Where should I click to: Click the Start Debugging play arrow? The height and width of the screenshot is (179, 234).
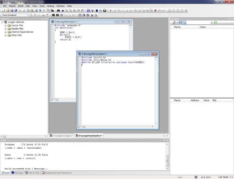pyautogui.click(x=111, y=11)
